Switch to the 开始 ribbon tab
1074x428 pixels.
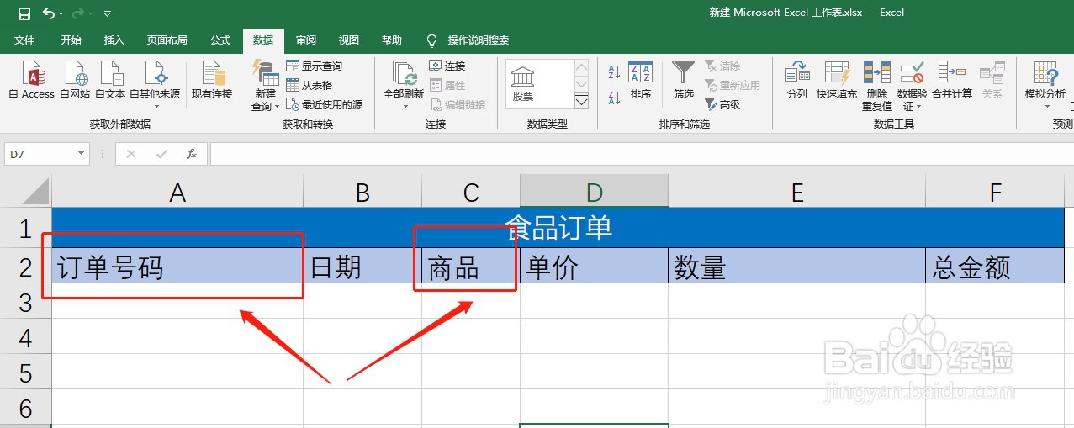click(71, 40)
